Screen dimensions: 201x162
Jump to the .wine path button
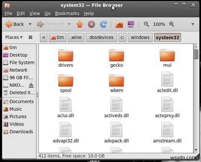pos(76,37)
